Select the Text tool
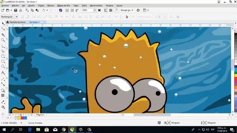This screenshot has width=237, height=133. point(3,73)
